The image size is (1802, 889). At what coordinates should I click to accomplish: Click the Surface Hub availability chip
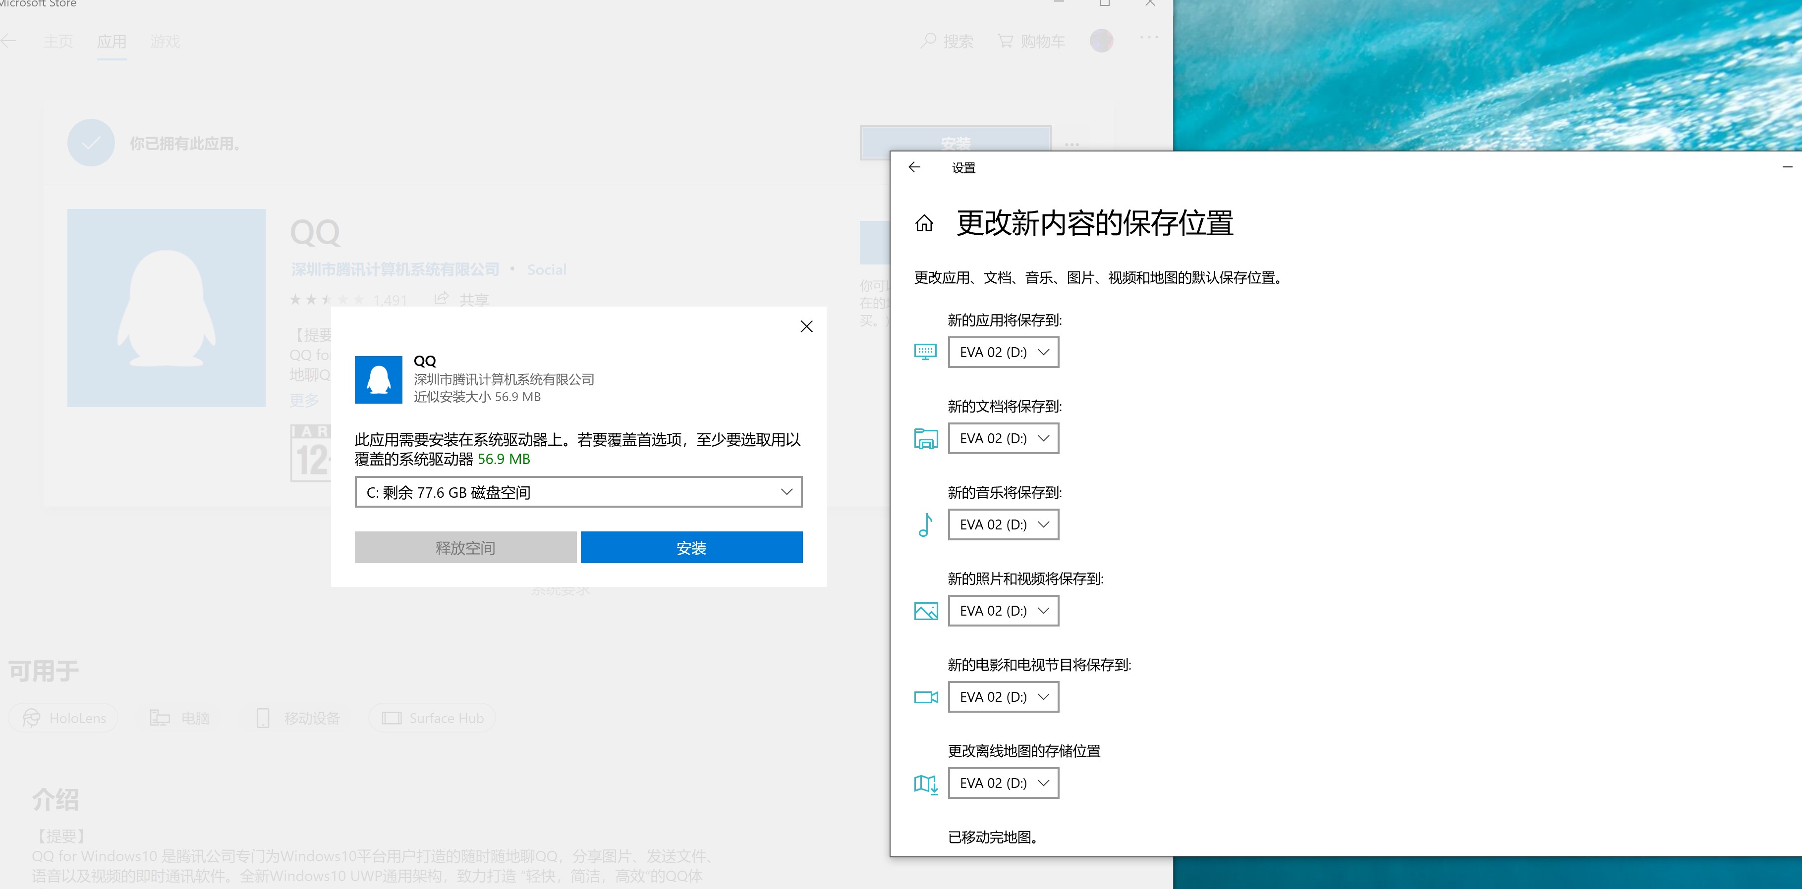432,718
